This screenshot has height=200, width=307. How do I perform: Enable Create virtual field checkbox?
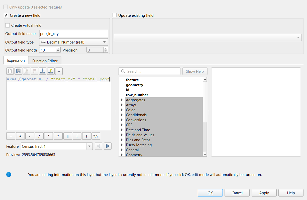(x=8, y=25)
